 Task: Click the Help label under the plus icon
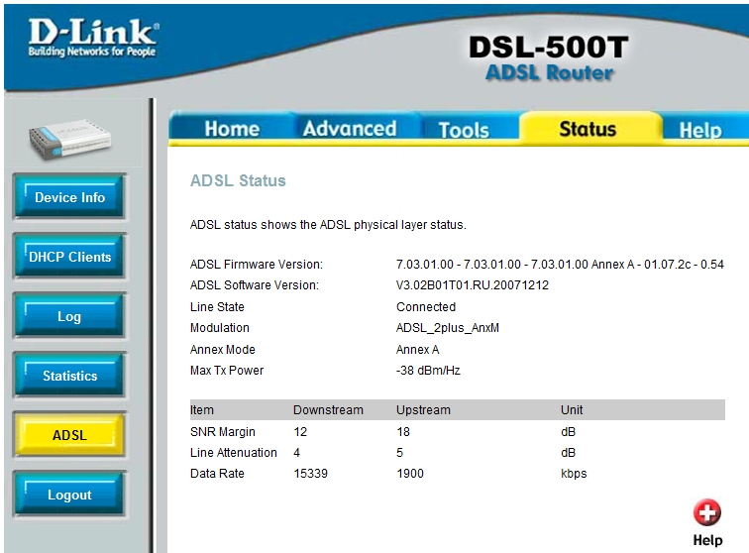(x=707, y=540)
